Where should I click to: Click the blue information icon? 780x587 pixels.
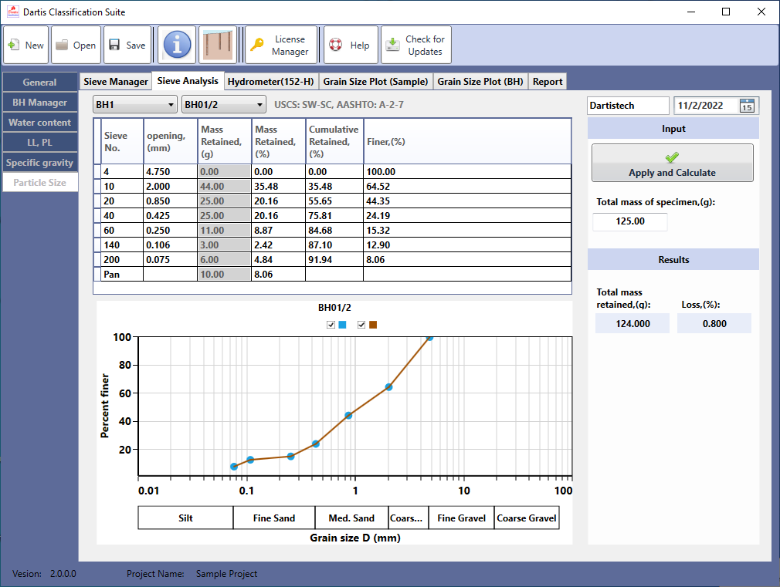tap(177, 46)
